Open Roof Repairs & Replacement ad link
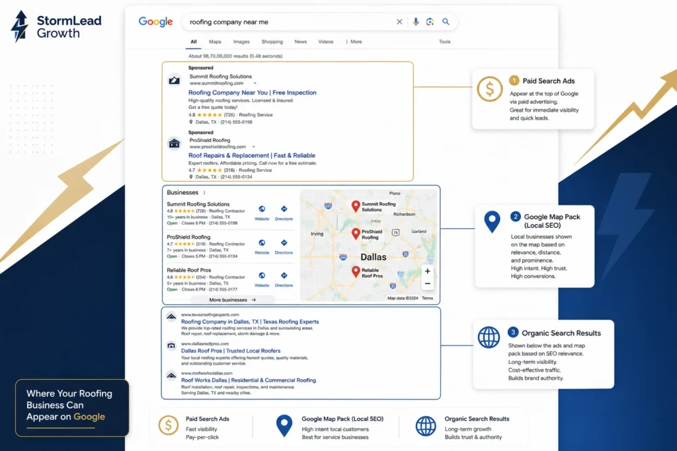Screen dimensions: 677x451 (x=252, y=156)
